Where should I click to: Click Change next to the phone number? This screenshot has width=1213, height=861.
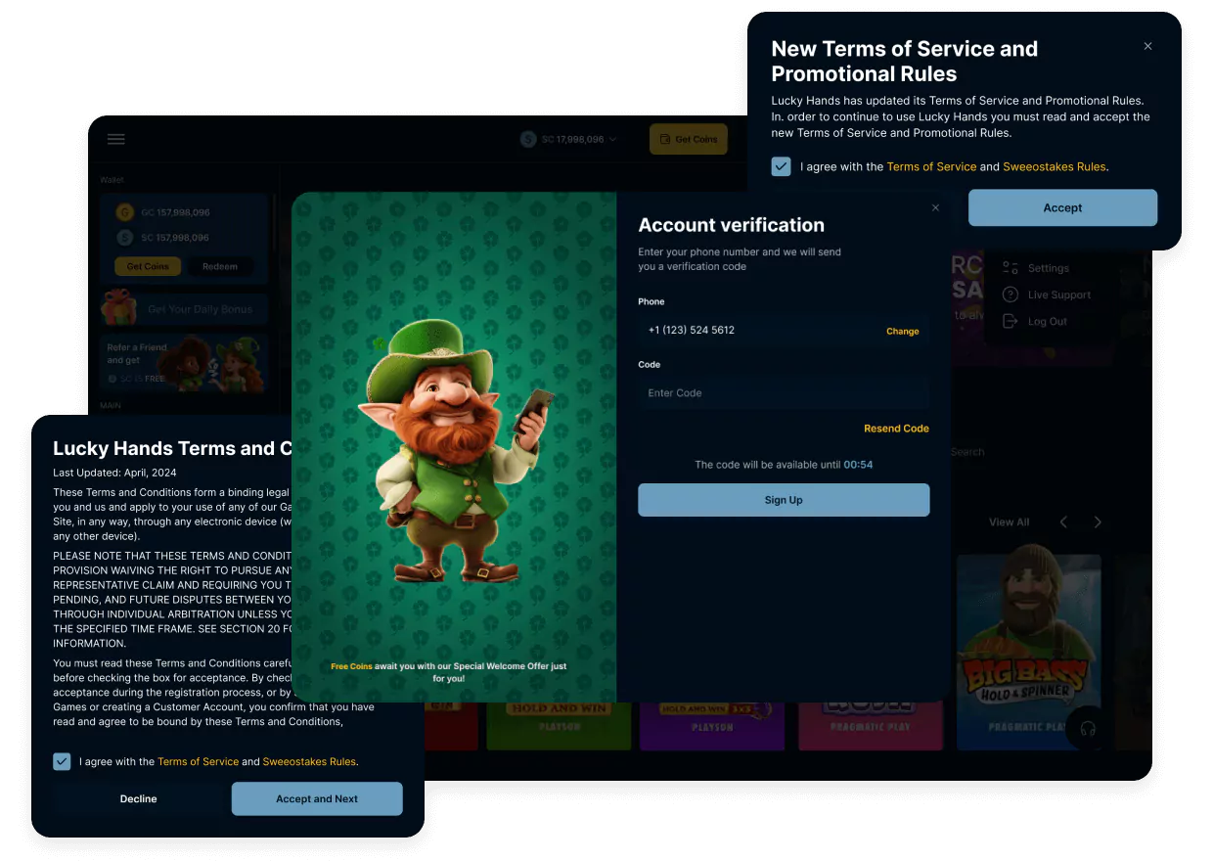pyautogui.click(x=902, y=332)
